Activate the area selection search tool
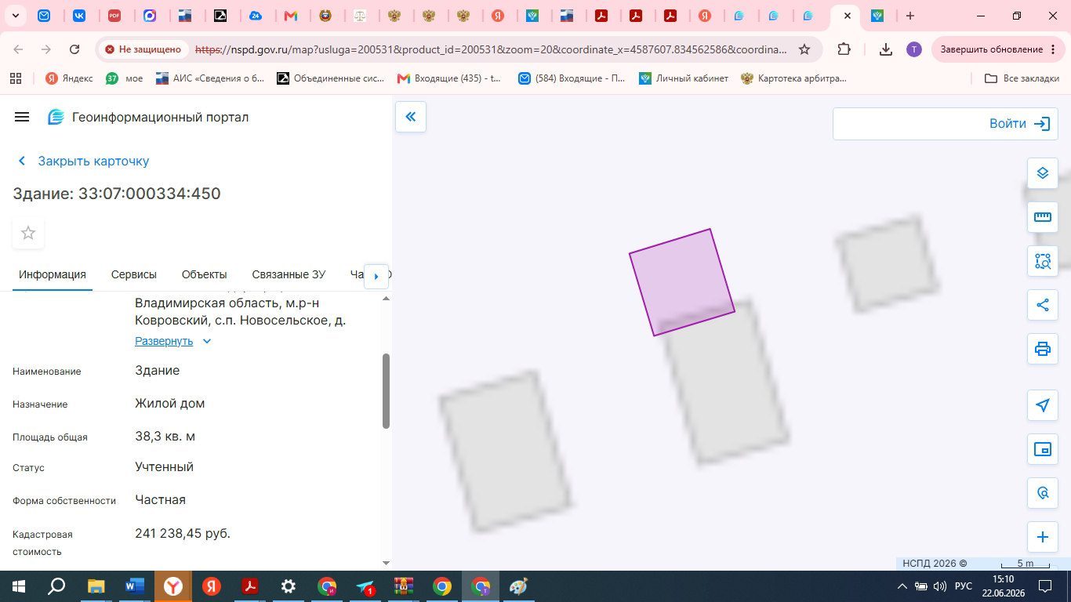The image size is (1071, 602). [1042, 261]
